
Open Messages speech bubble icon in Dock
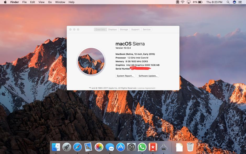click(110, 147)
